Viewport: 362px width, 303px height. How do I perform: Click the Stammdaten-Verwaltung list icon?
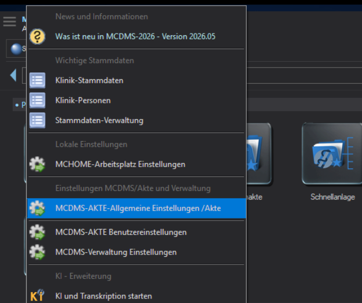click(x=37, y=120)
